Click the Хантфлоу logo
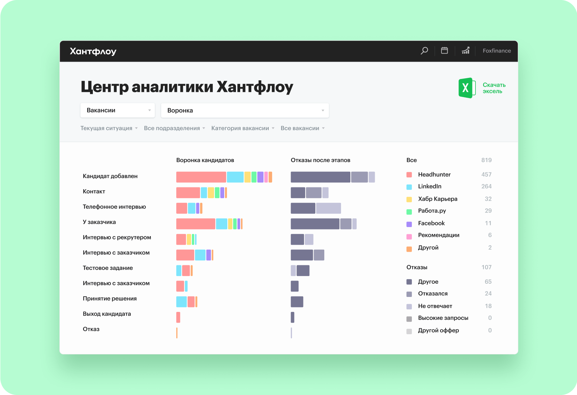Viewport: 577px width, 395px height. [x=93, y=51]
